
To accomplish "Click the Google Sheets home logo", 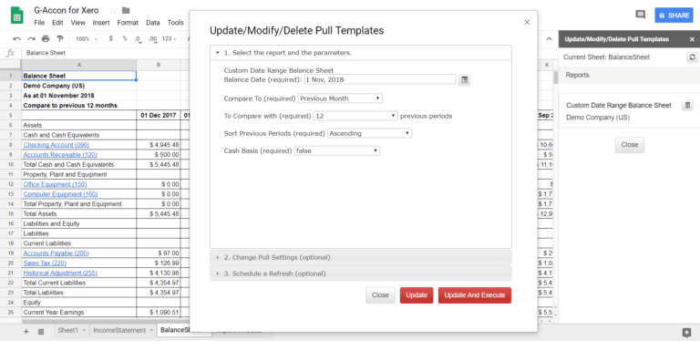I will 17,16.
